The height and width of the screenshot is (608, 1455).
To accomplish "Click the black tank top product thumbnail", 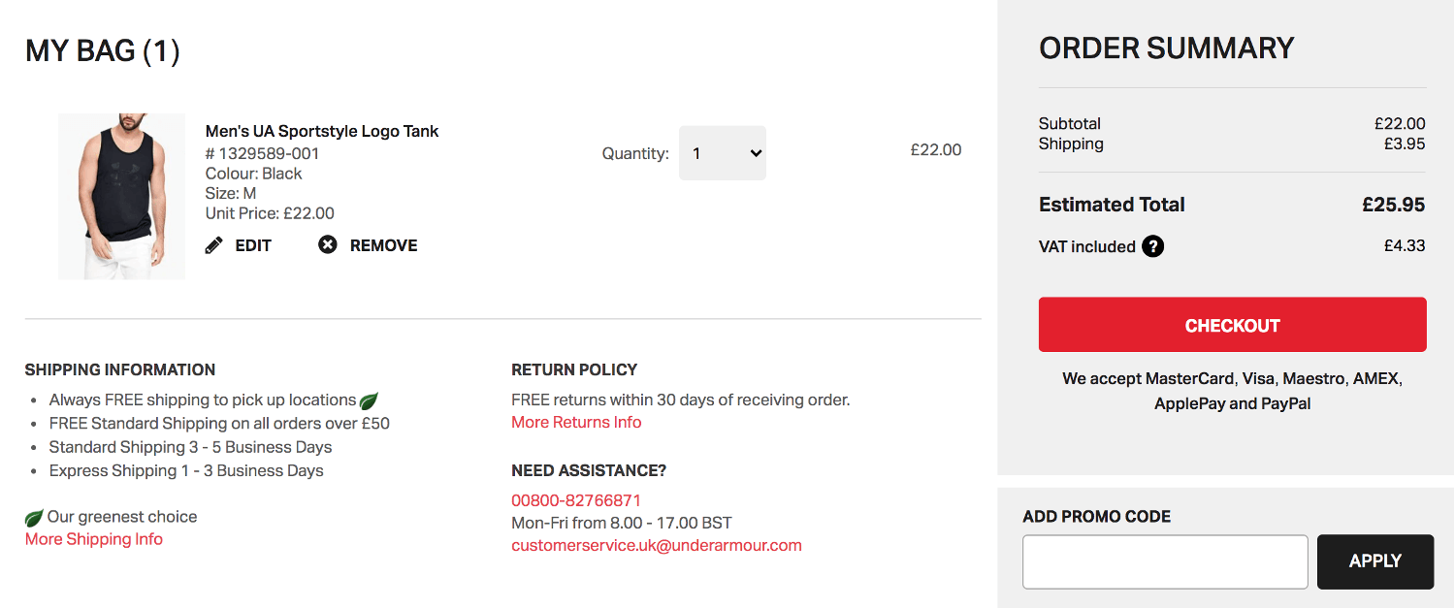I will click(x=121, y=196).
